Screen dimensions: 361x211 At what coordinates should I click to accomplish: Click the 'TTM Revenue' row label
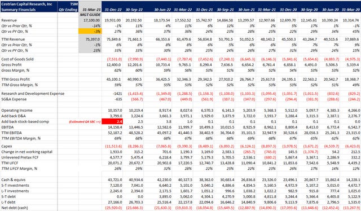[13, 39]
